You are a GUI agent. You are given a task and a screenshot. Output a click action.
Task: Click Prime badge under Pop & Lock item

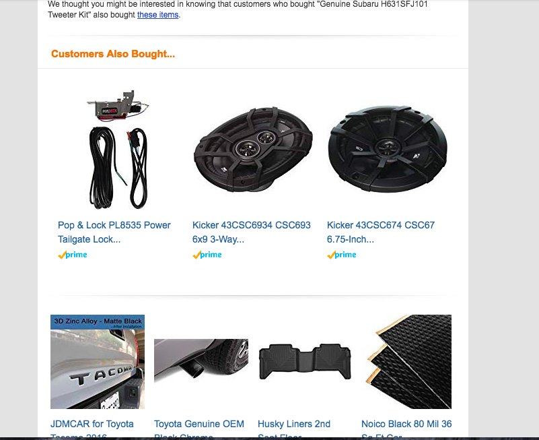coord(73,255)
